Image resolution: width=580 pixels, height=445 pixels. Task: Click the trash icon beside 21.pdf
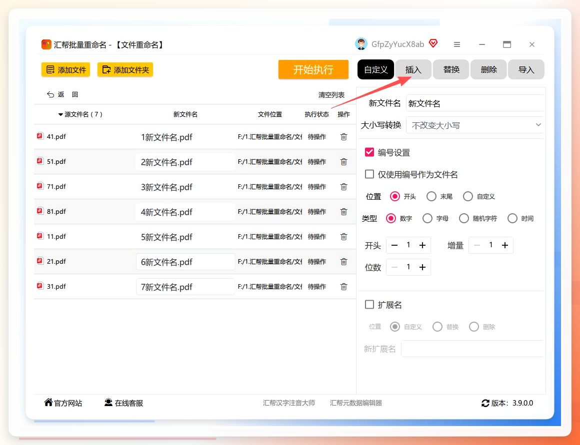click(343, 262)
